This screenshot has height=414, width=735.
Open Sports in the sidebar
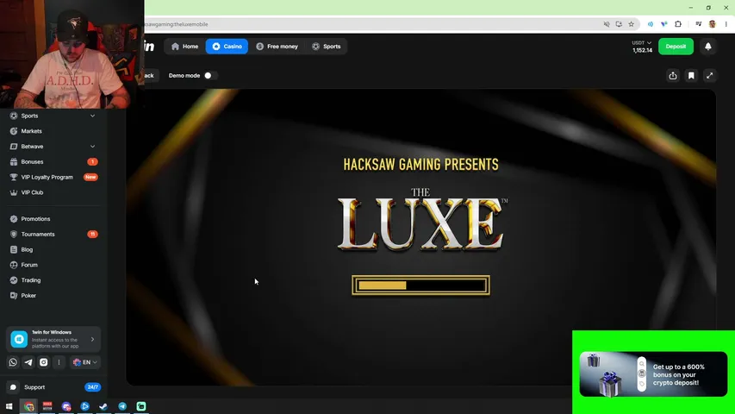pos(29,116)
